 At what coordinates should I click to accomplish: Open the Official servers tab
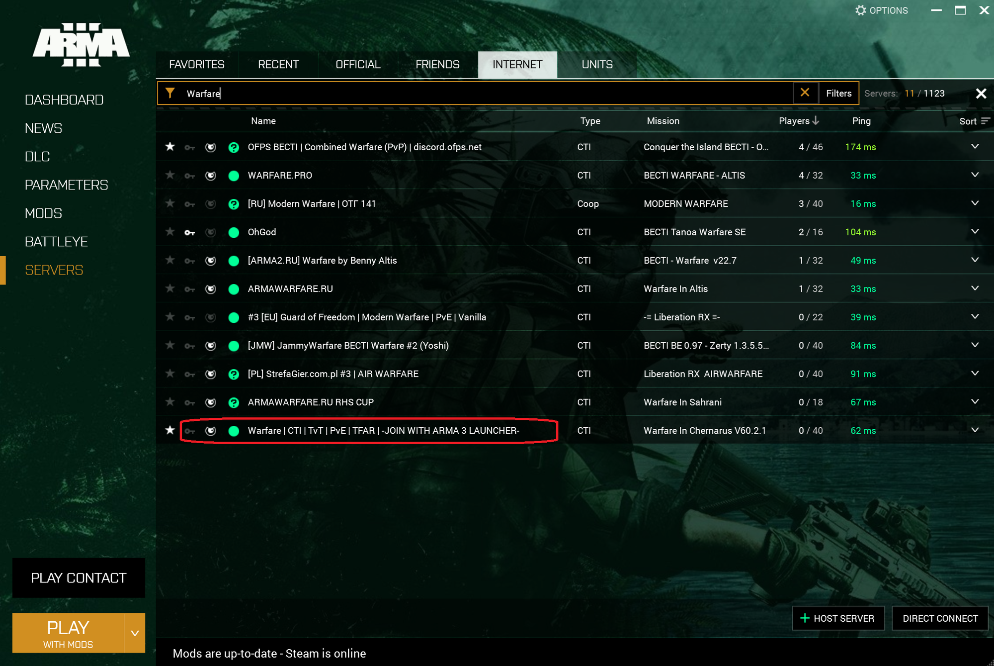pyautogui.click(x=358, y=65)
